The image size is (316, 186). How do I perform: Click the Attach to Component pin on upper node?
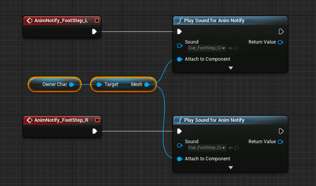click(180, 59)
